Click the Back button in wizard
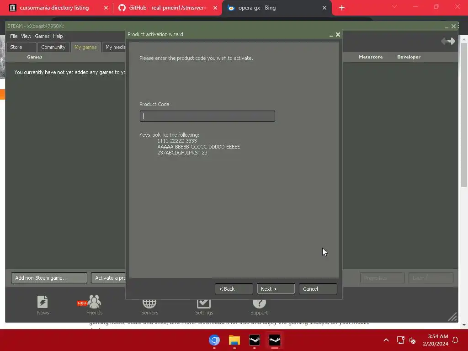Viewport: 468px width, 351px height. point(234,289)
